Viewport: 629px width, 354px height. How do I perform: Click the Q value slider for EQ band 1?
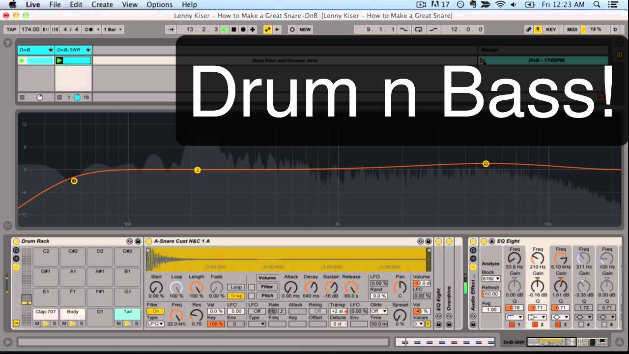coord(515,308)
